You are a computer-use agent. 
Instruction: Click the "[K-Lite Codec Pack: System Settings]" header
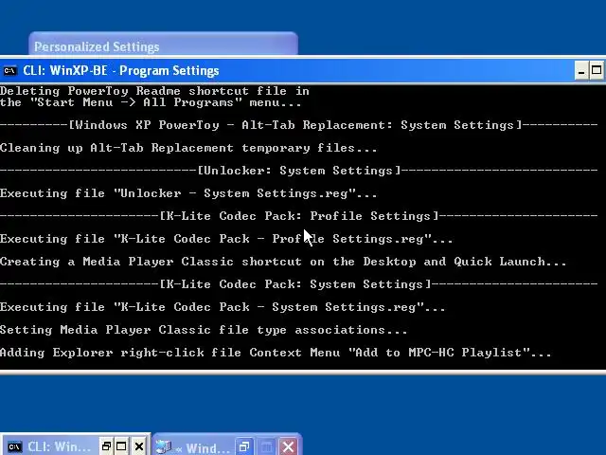pyautogui.click(x=299, y=284)
